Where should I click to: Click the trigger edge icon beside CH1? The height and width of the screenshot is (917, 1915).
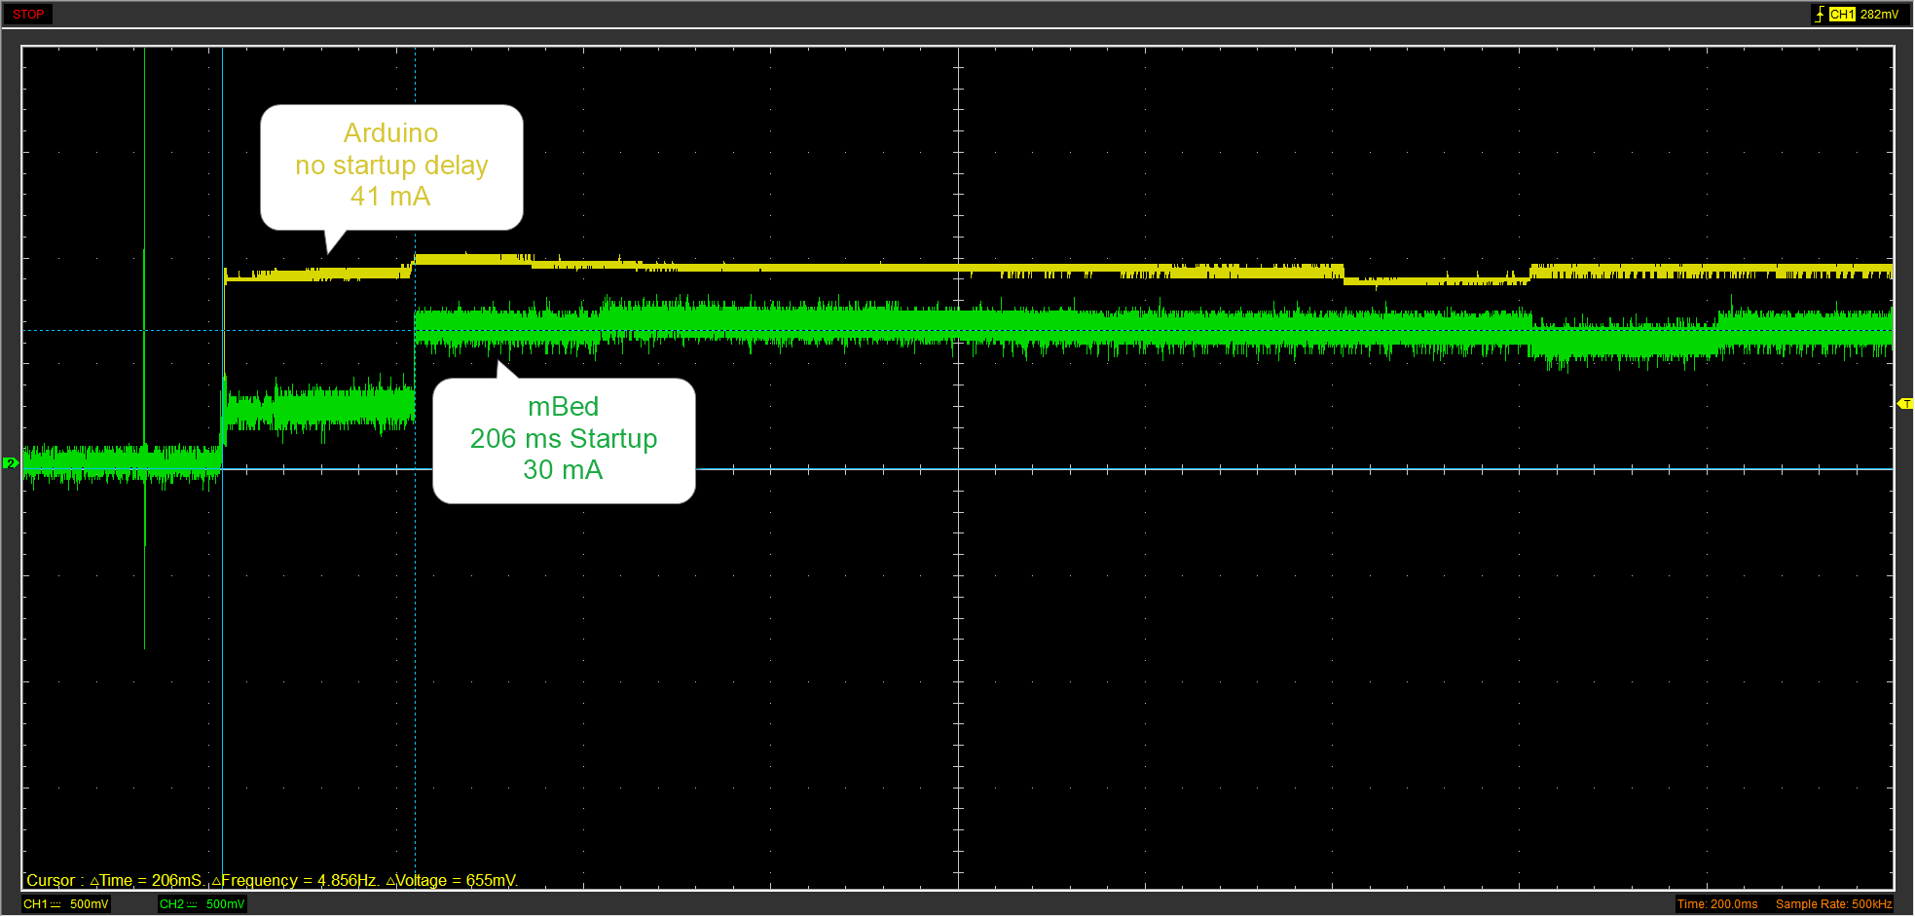click(1819, 15)
